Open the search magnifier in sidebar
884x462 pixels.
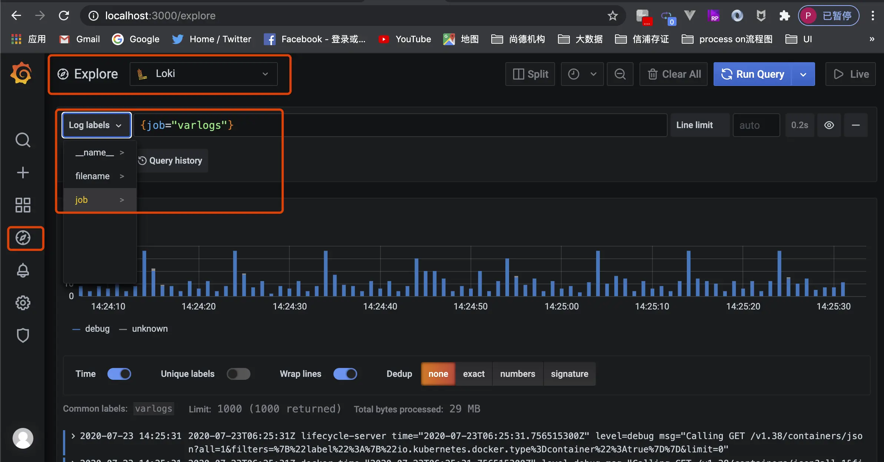point(23,140)
